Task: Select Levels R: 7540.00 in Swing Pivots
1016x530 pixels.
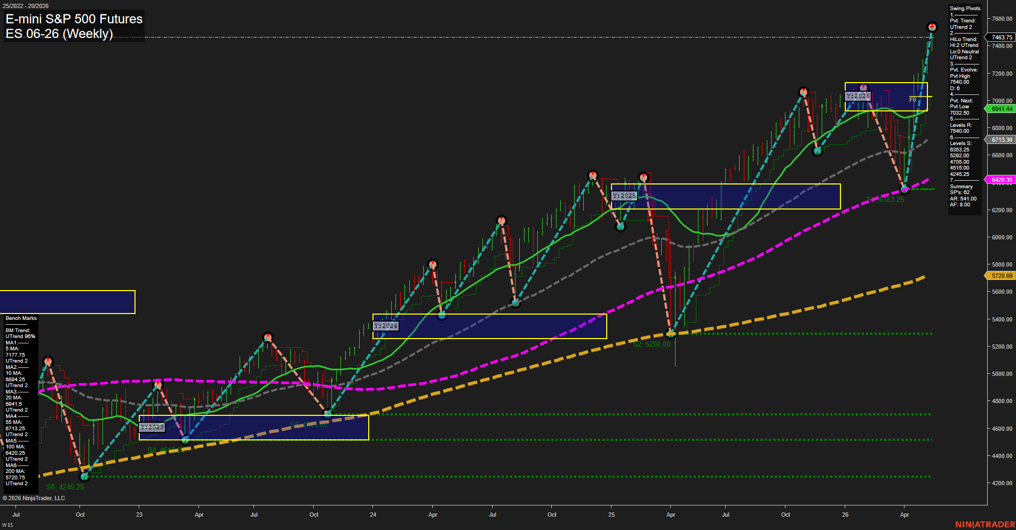Action: 961,128
